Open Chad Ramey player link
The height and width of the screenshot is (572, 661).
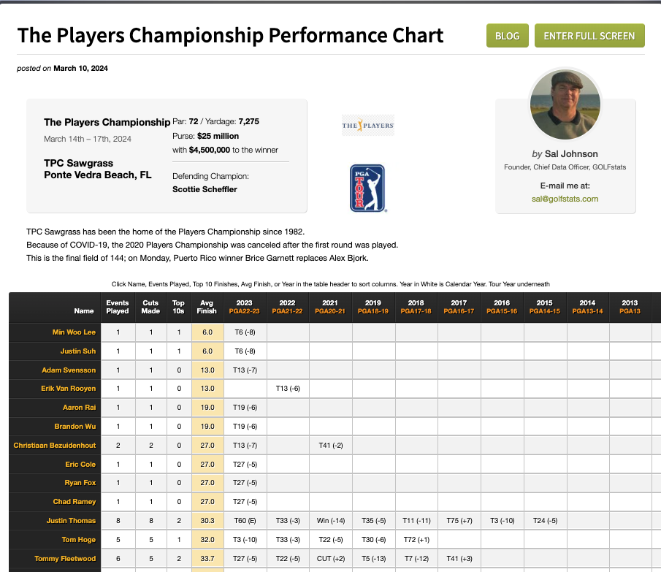coord(74,502)
